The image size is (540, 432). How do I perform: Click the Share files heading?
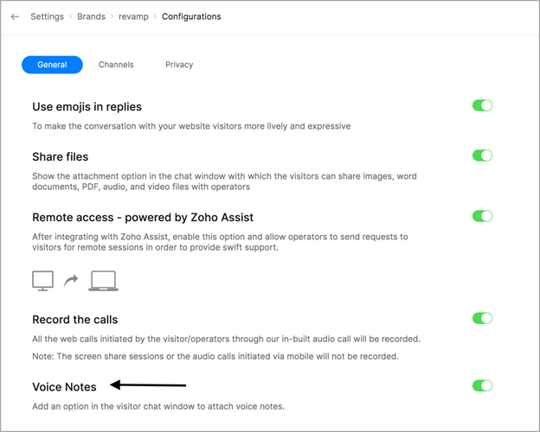tap(60, 156)
